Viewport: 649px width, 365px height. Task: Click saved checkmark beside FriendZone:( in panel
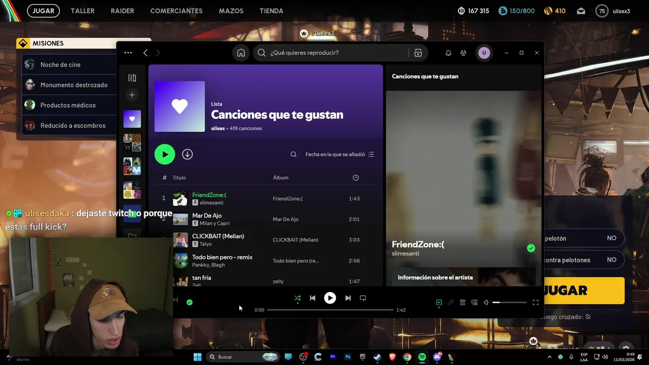point(531,248)
